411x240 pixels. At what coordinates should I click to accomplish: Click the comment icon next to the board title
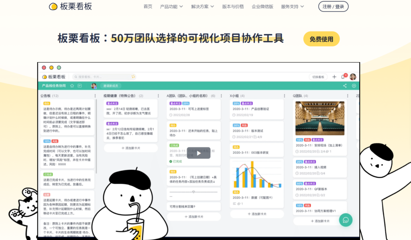[79, 85]
